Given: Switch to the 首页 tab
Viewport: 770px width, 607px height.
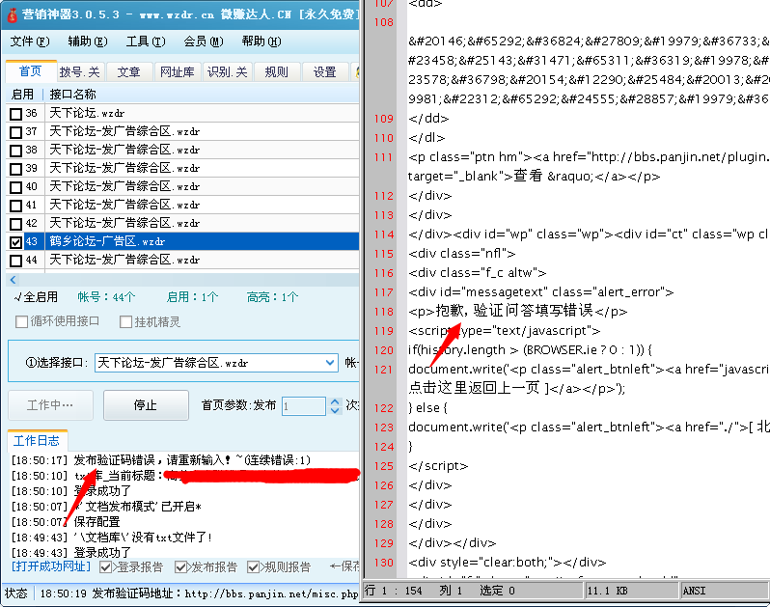Looking at the screenshot, I should [31, 71].
